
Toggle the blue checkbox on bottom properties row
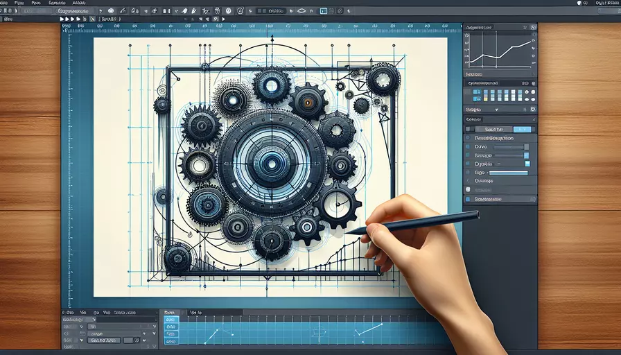pyautogui.click(x=468, y=199)
